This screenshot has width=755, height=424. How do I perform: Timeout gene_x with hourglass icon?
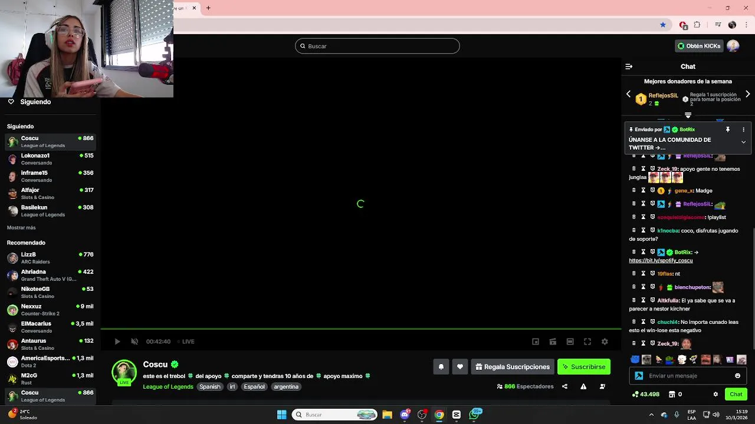[x=644, y=191]
